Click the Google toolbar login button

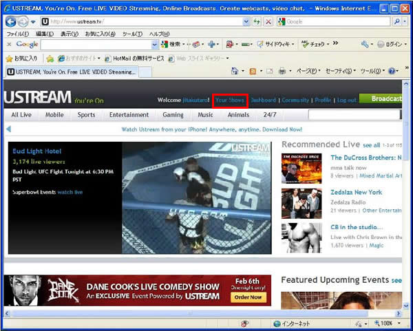pyautogui.click(x=390, y=44)
